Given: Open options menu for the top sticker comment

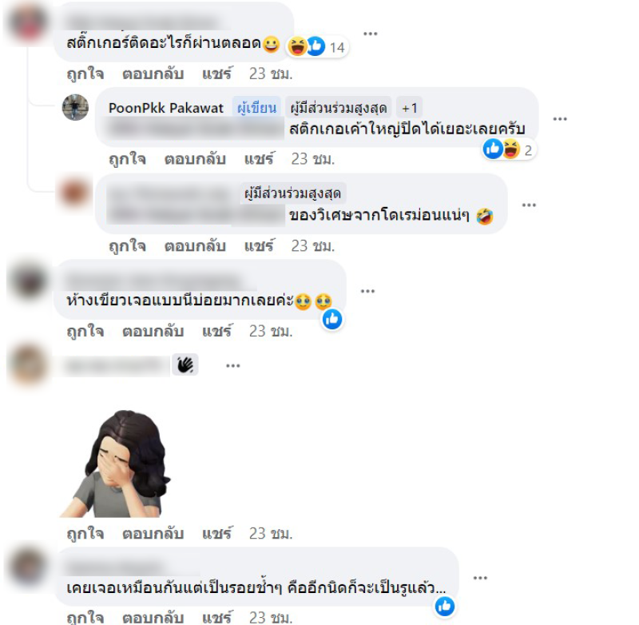Looking at the screenshot, I should [370, 34].
